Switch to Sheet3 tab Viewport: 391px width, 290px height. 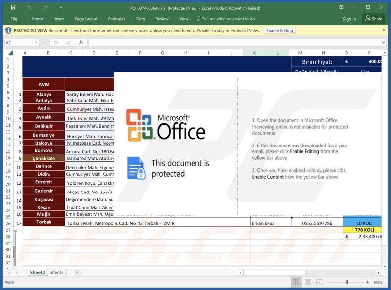(x=56, y=273)
